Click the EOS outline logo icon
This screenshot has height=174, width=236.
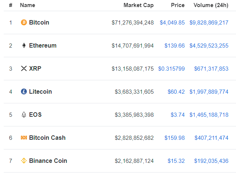[x=24, y=115]
